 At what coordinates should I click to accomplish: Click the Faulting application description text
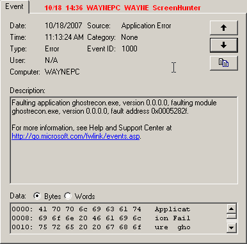click(x=114, y=107)
